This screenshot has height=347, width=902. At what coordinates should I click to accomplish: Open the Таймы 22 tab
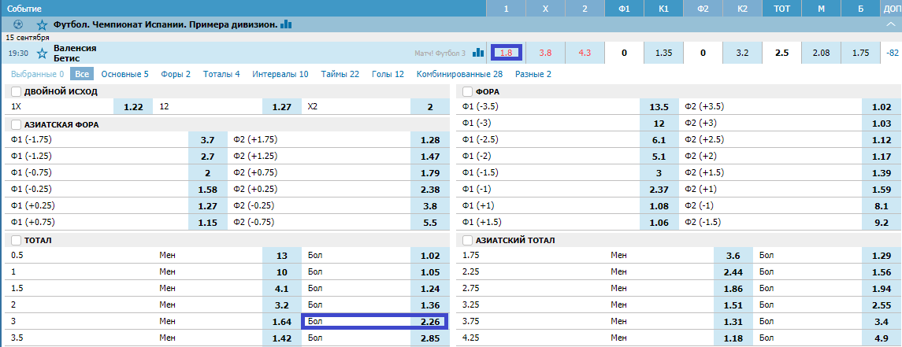click(x=340, y=74)
